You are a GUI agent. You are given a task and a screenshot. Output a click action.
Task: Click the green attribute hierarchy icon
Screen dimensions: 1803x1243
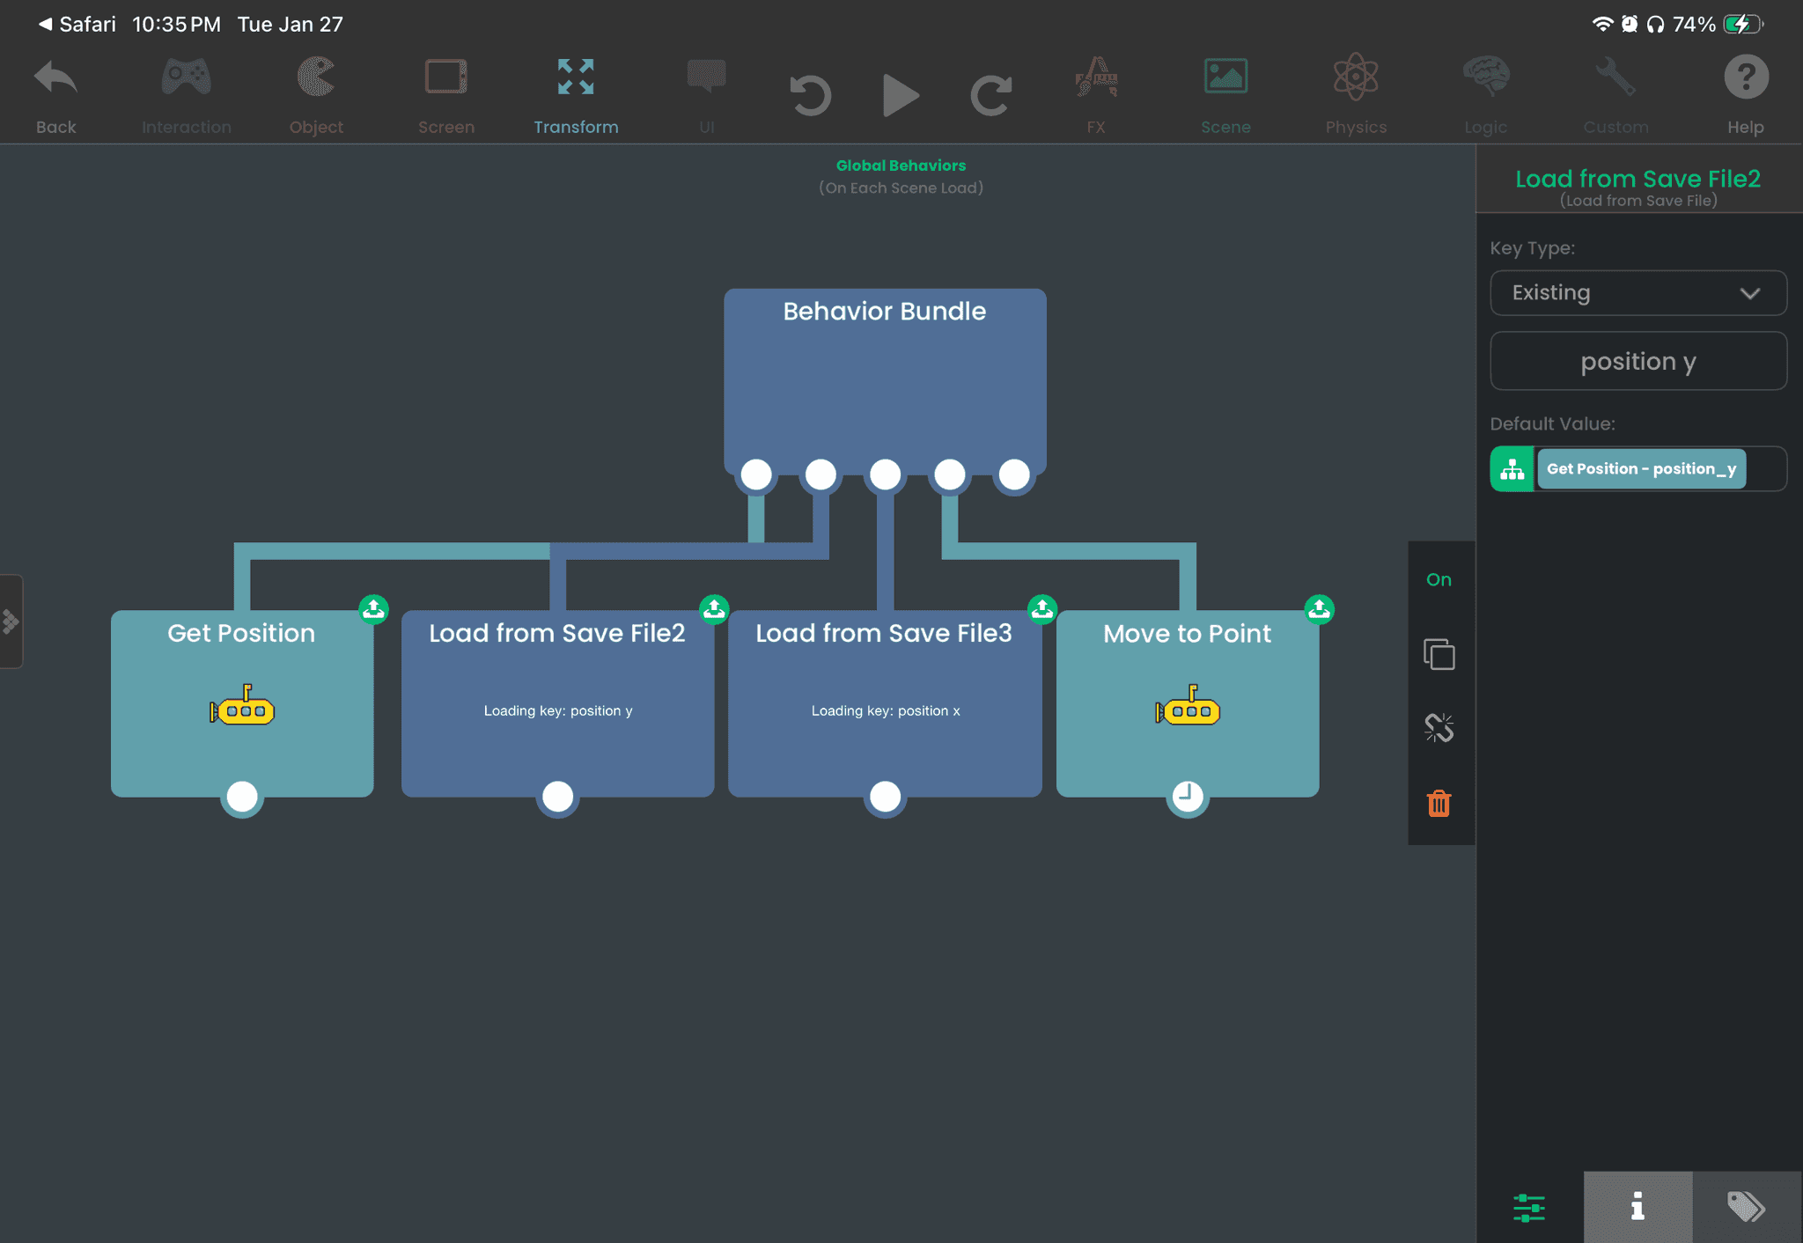tap(1512, 469)
